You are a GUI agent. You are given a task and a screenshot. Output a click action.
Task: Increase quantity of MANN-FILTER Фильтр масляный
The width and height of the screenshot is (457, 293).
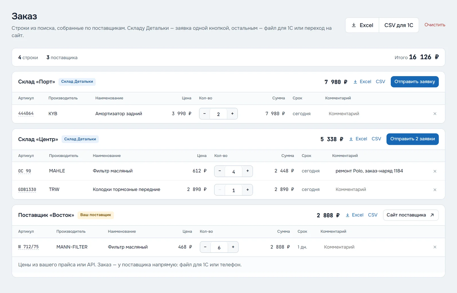[233, 247]
